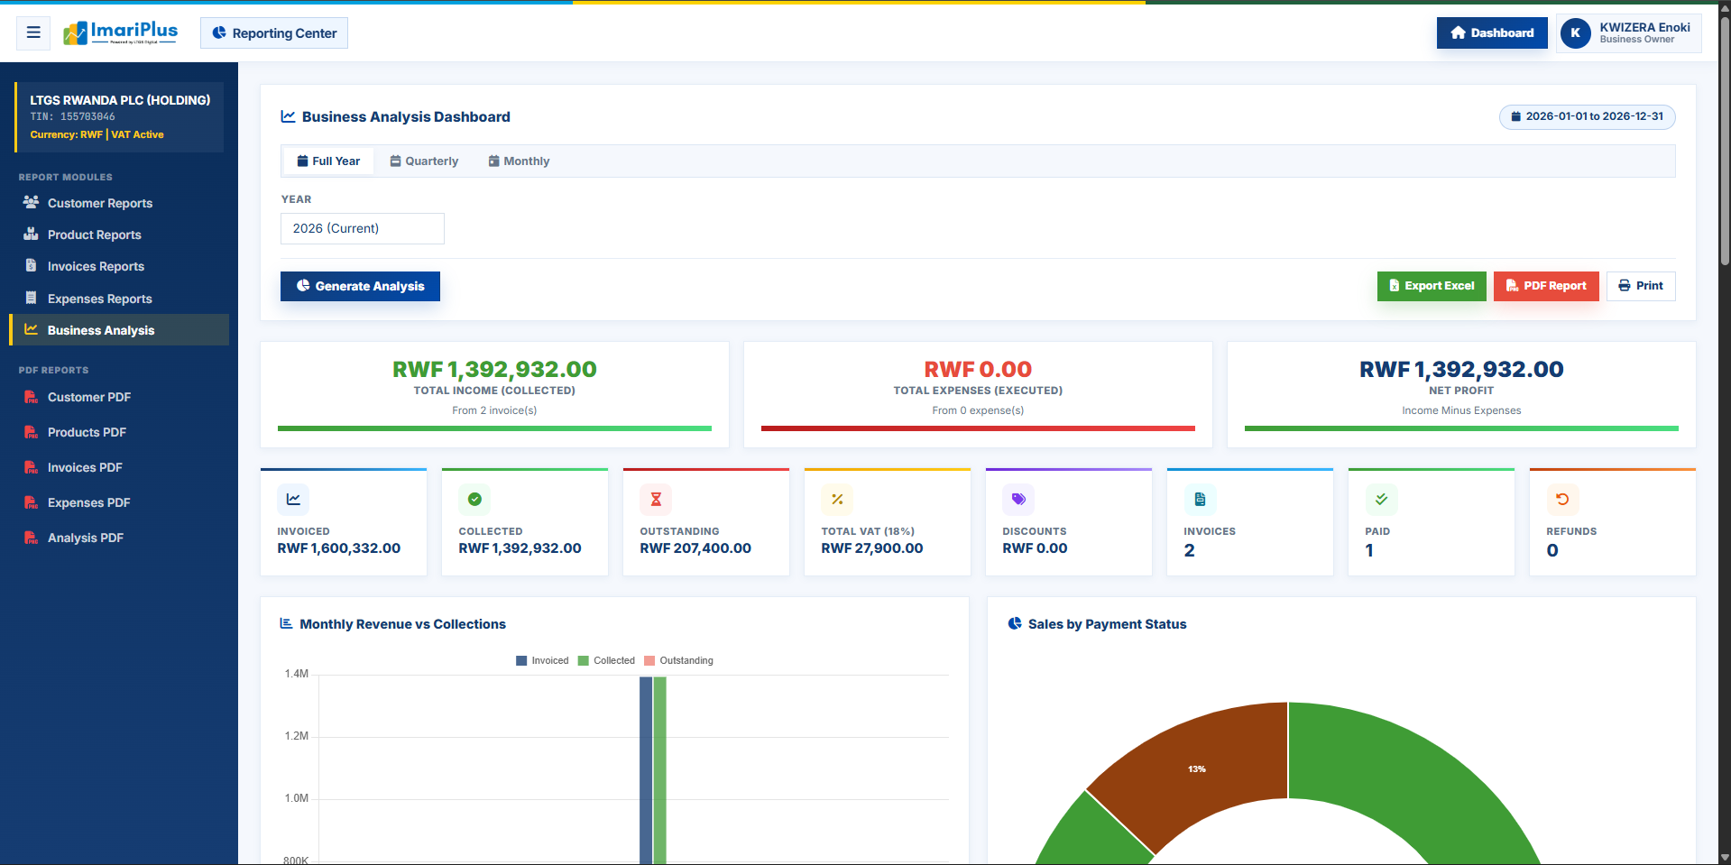Toggle the Invoiced legend series
The width and height of the screenshot is (1731, 865).
[542, 660]
